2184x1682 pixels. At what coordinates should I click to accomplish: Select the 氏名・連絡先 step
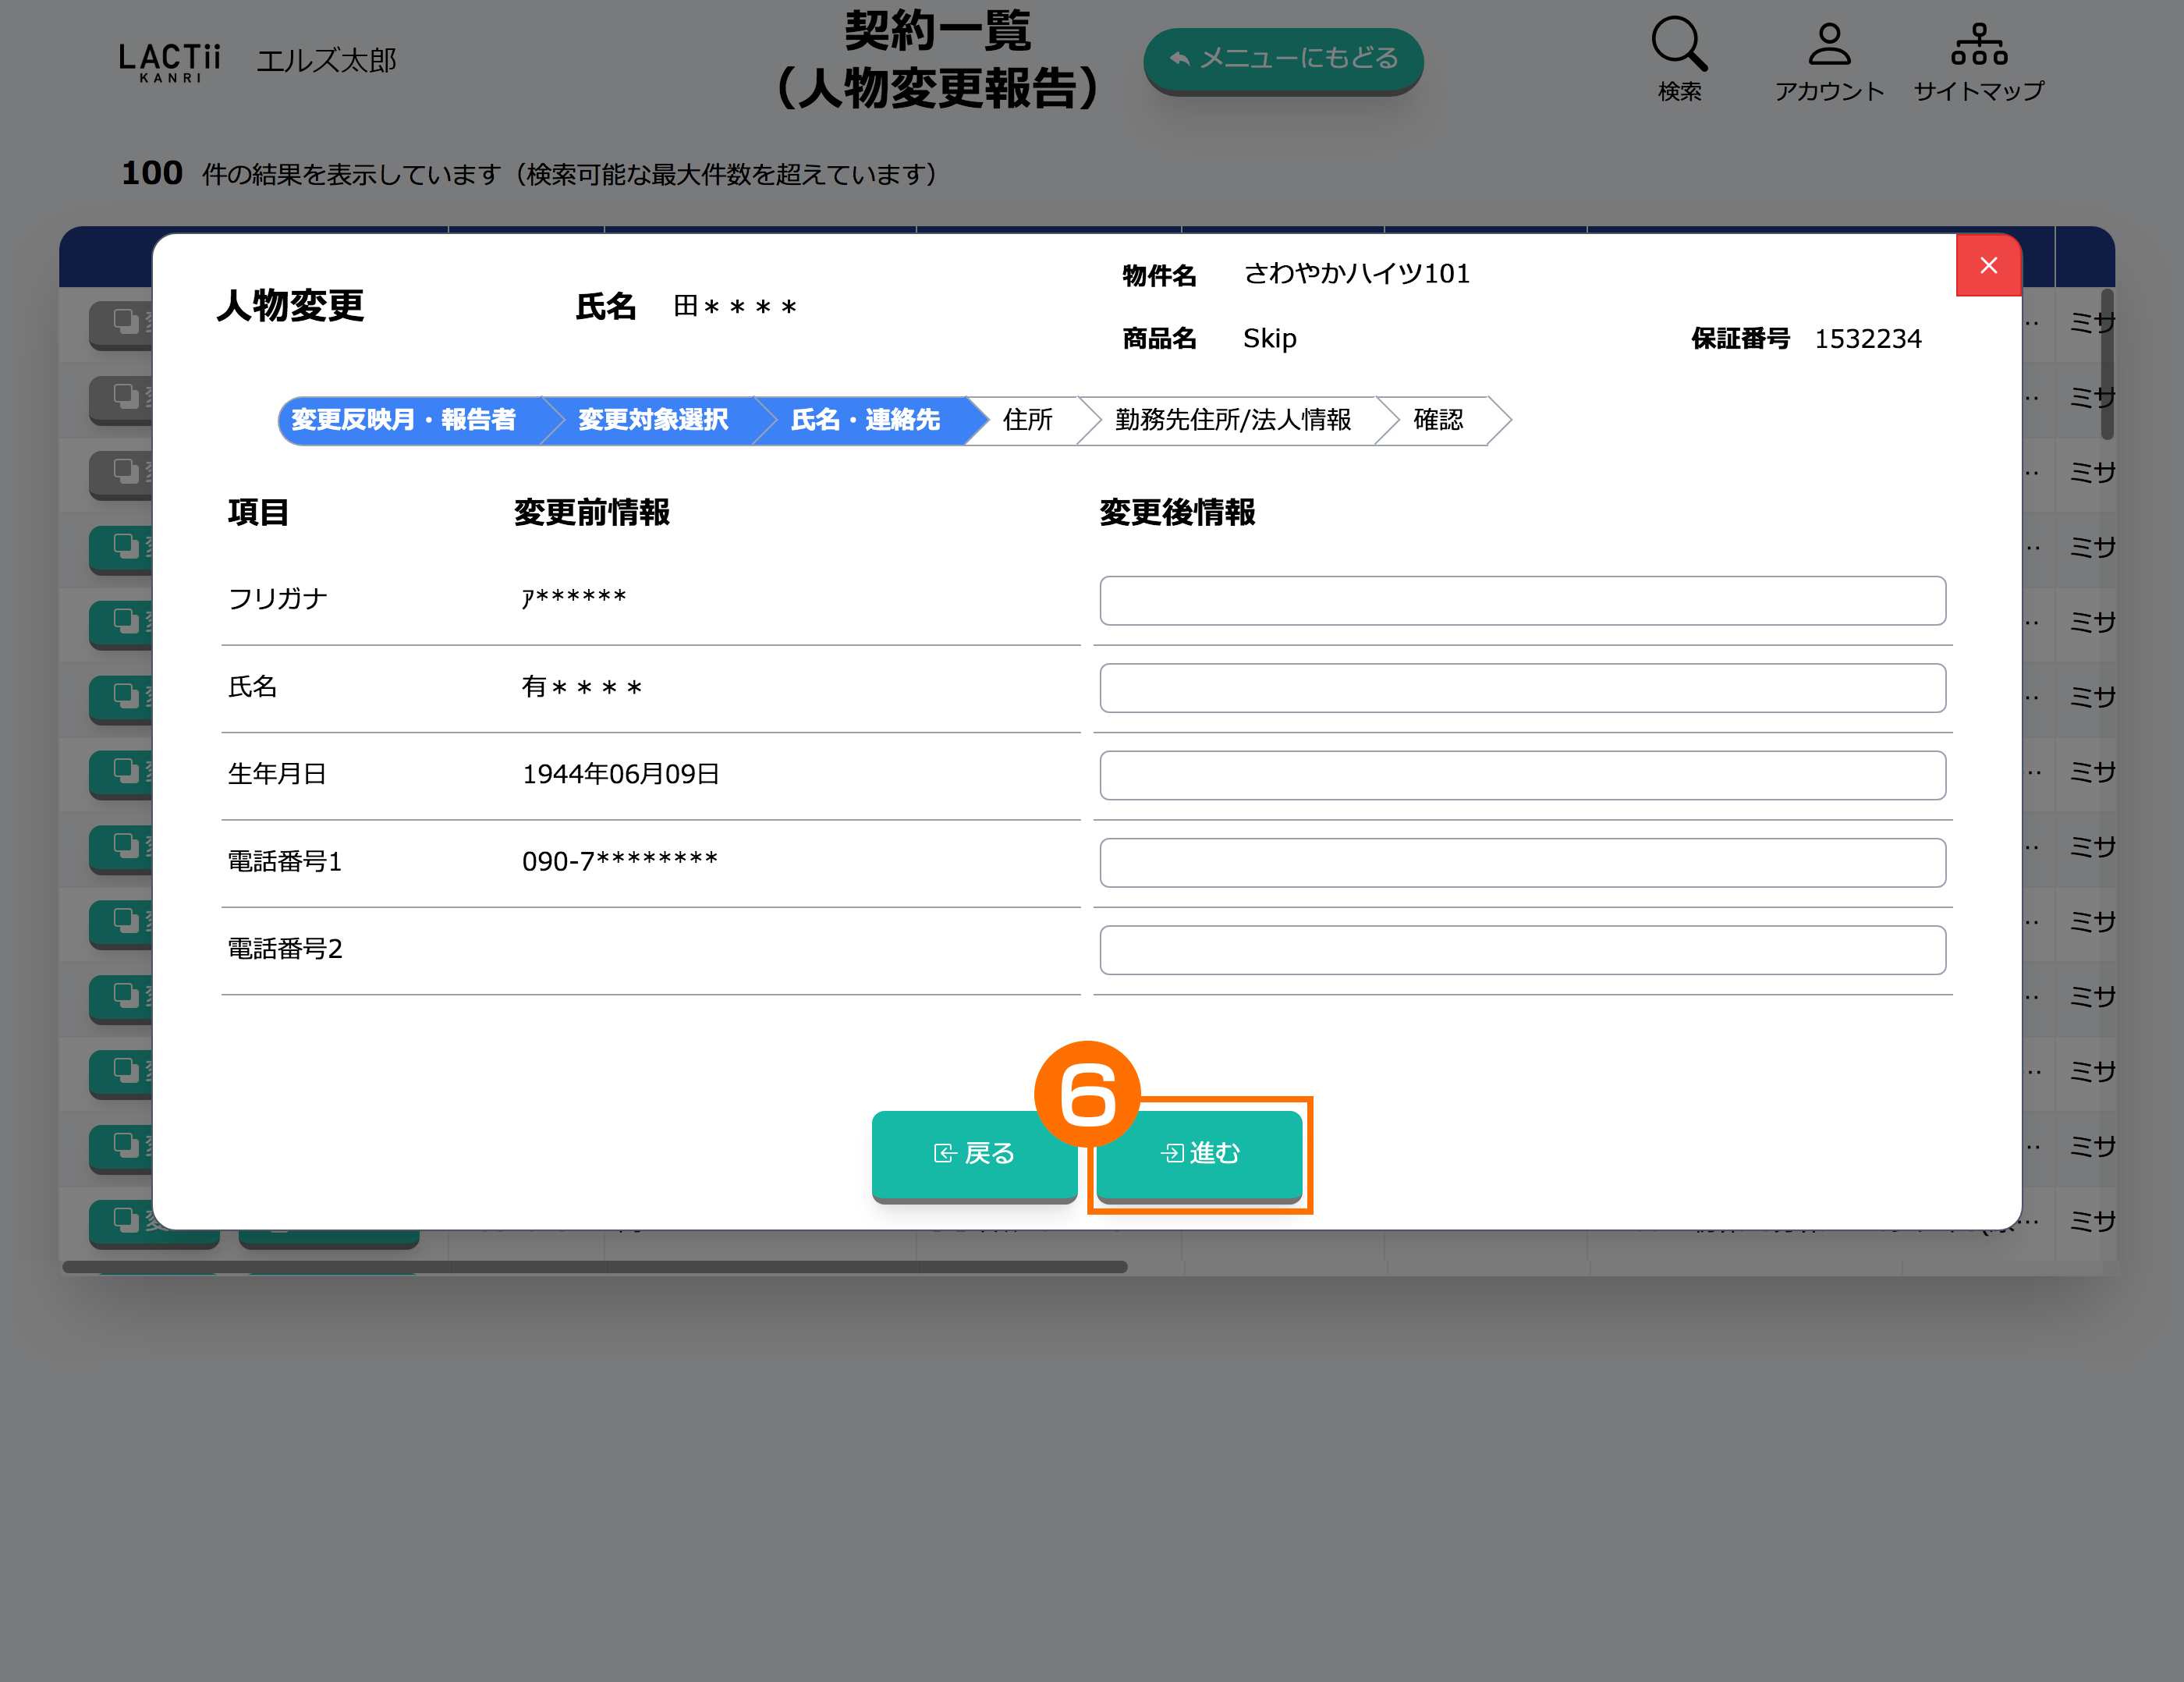865,420
